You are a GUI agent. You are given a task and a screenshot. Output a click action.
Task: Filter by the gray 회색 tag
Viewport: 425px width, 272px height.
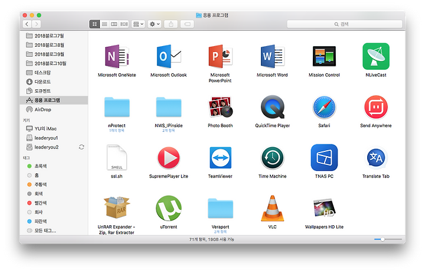click(x=54, y=193)
